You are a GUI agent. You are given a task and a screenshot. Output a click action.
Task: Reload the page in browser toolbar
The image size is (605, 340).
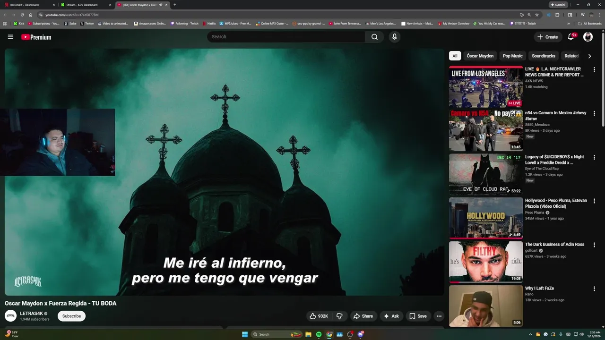(x=22, y=15)
